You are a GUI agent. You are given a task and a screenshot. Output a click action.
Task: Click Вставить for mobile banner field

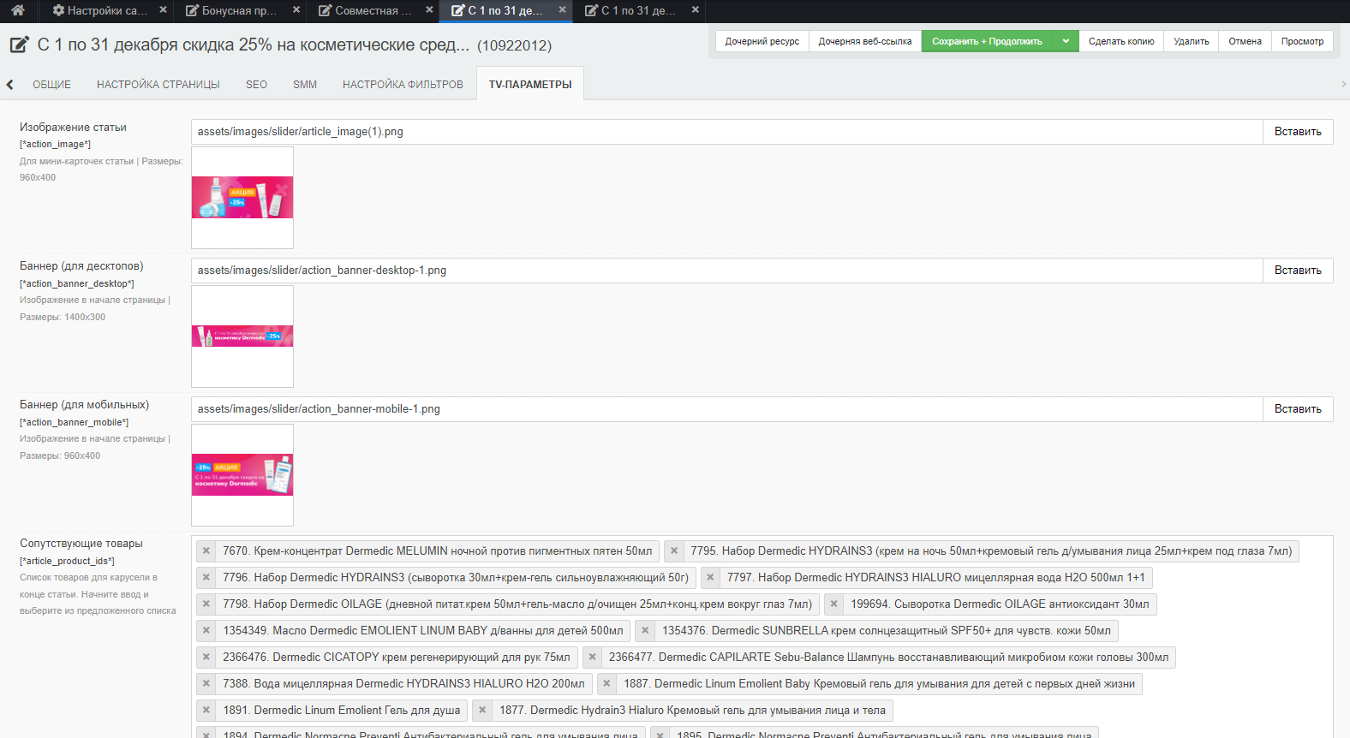pyautogui.click(x=1298, y=409)
